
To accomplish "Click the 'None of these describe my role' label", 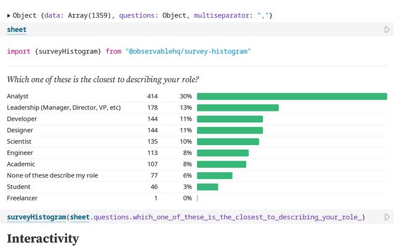I will click(52, 175).
